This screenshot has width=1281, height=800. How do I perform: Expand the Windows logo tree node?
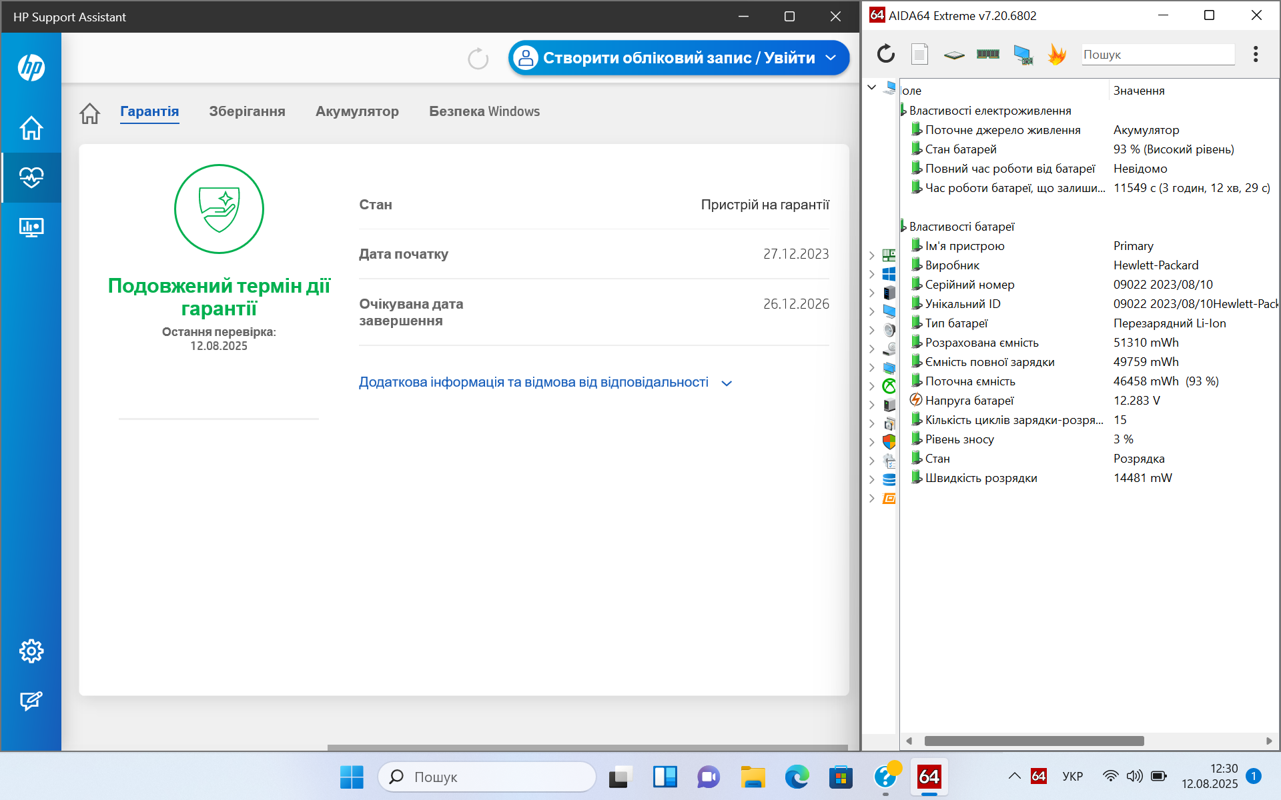(x=871, y=274)
